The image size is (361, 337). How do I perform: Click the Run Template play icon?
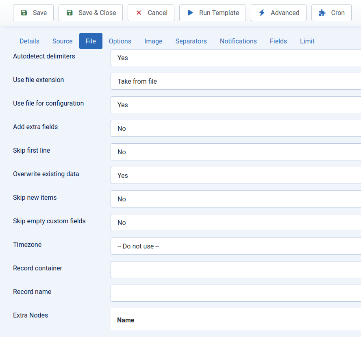coord(190,13)
